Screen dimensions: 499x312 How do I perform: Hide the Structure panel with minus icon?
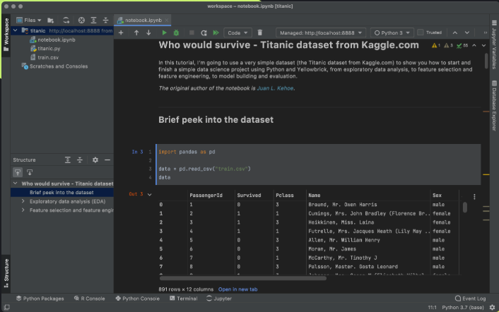tap(107, 160)
